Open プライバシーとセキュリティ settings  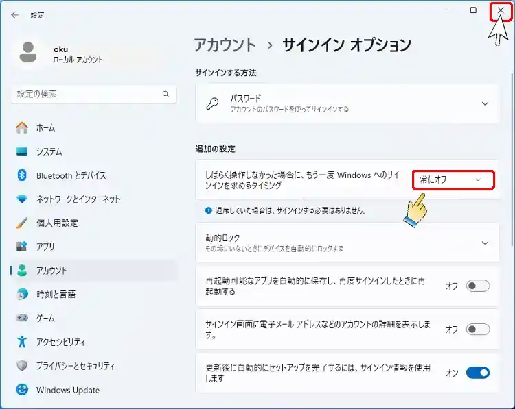point(94,365)
